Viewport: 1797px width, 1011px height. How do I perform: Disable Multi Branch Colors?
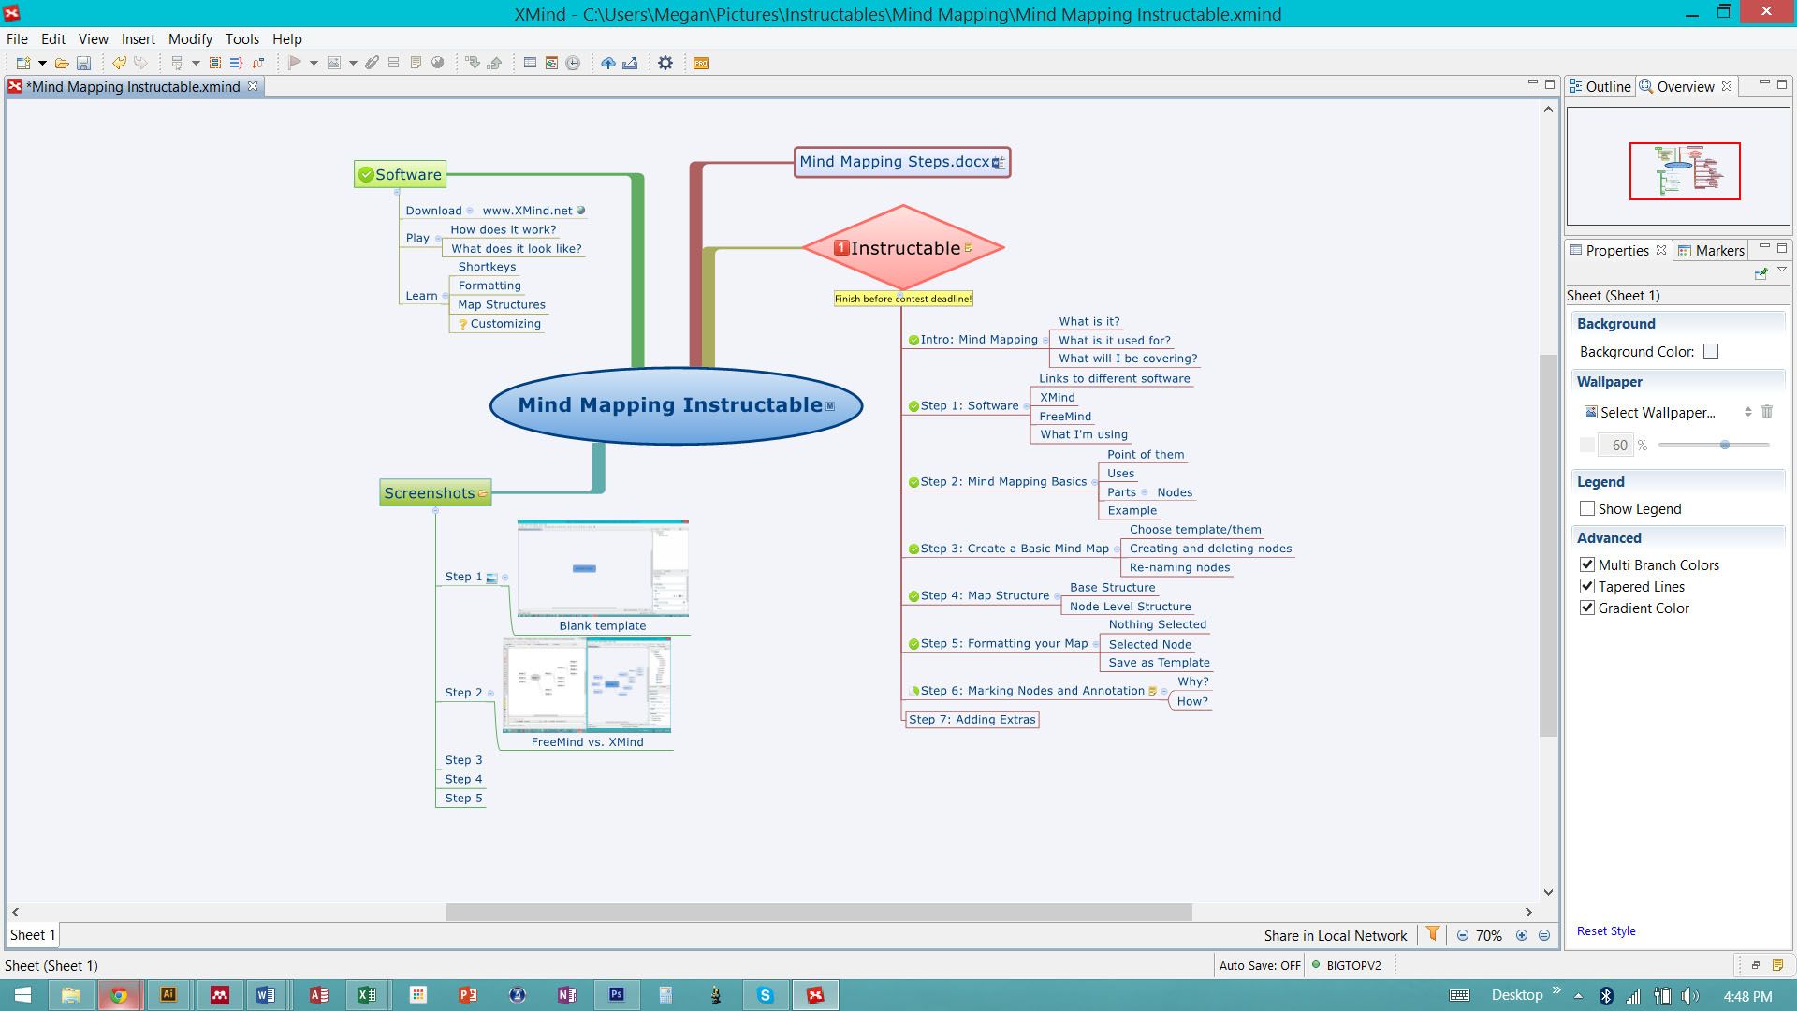click(x=1587, y=564)
